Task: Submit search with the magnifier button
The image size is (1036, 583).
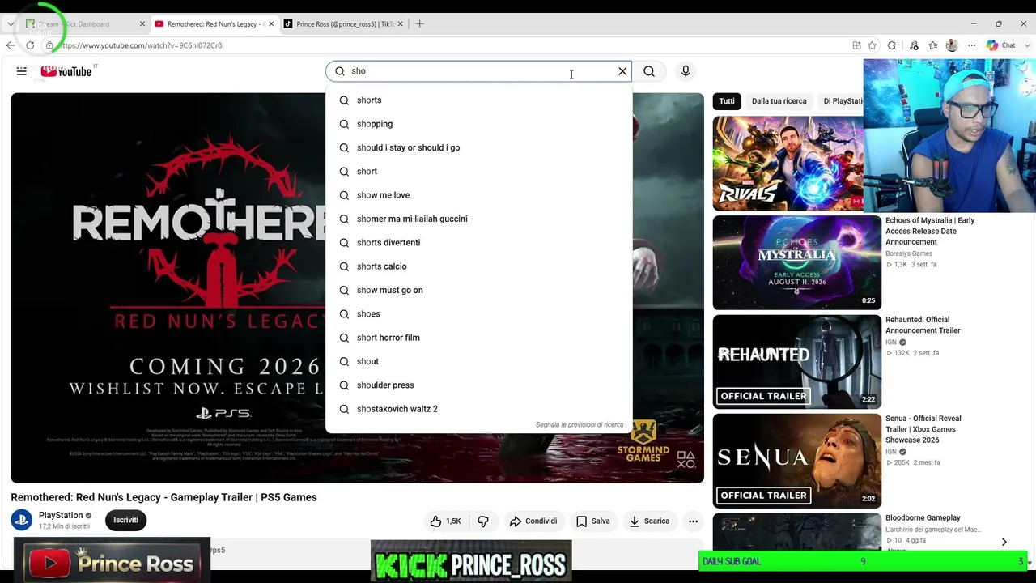Action: [649, 71]
